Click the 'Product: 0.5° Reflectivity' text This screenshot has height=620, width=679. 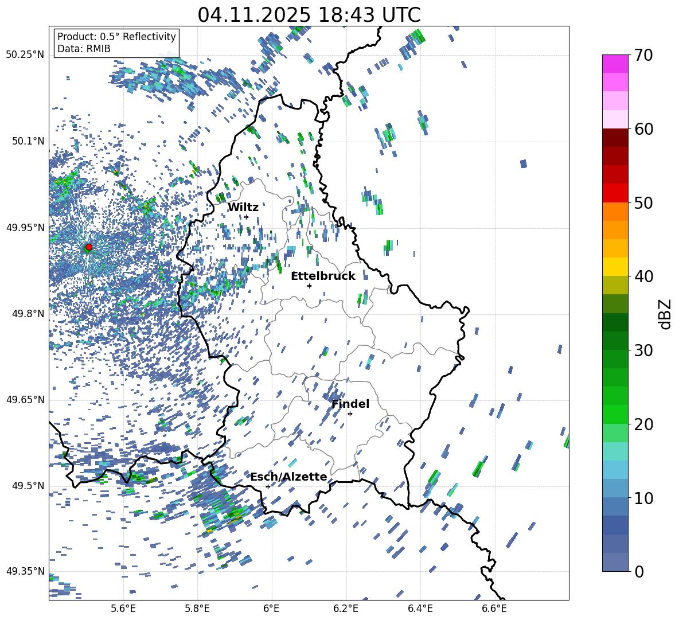click(116, 37)
